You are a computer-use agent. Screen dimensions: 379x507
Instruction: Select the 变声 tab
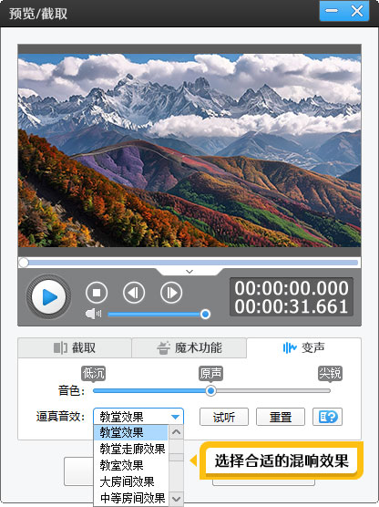click(x=303, y=348)
